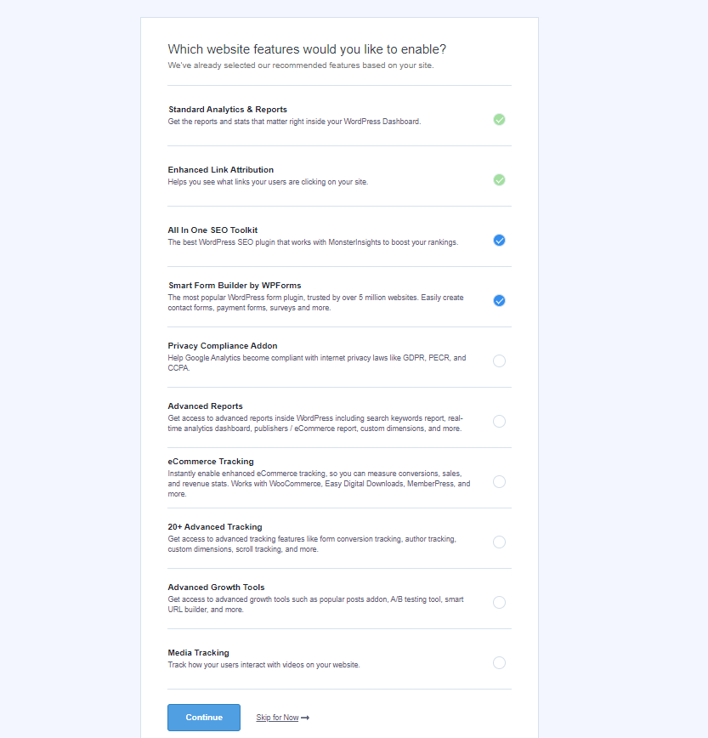The height and width of the screenshot is (738, 708).
Task: Click Advanced Growth Tools heading
Action: (216, 588)
